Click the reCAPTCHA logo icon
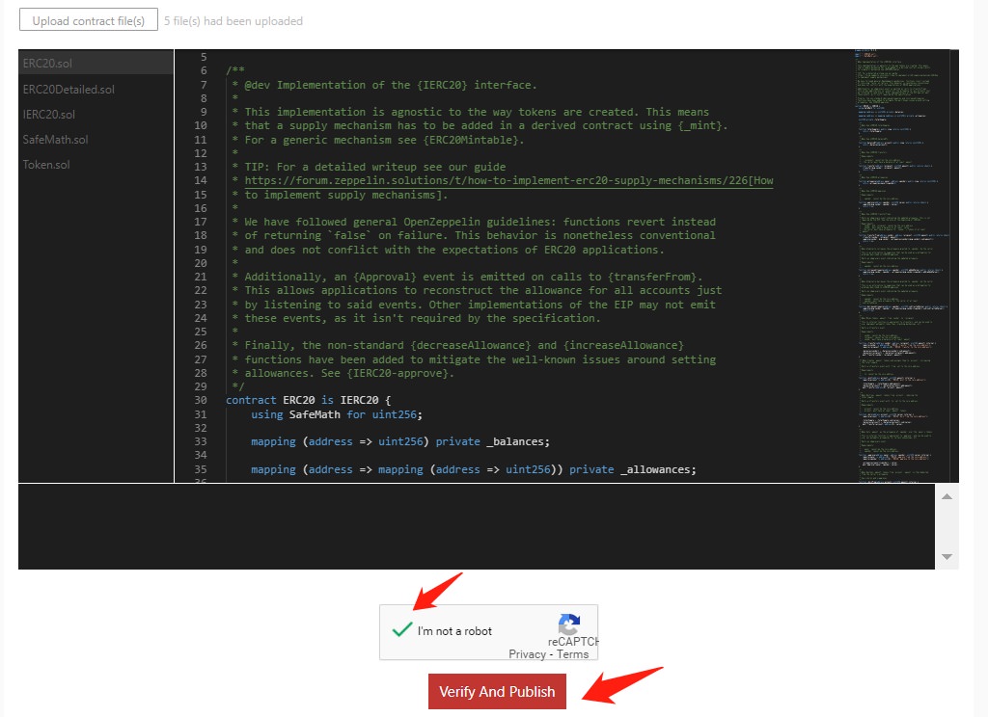Screen dimensions: 988x717 click(569, 624)
